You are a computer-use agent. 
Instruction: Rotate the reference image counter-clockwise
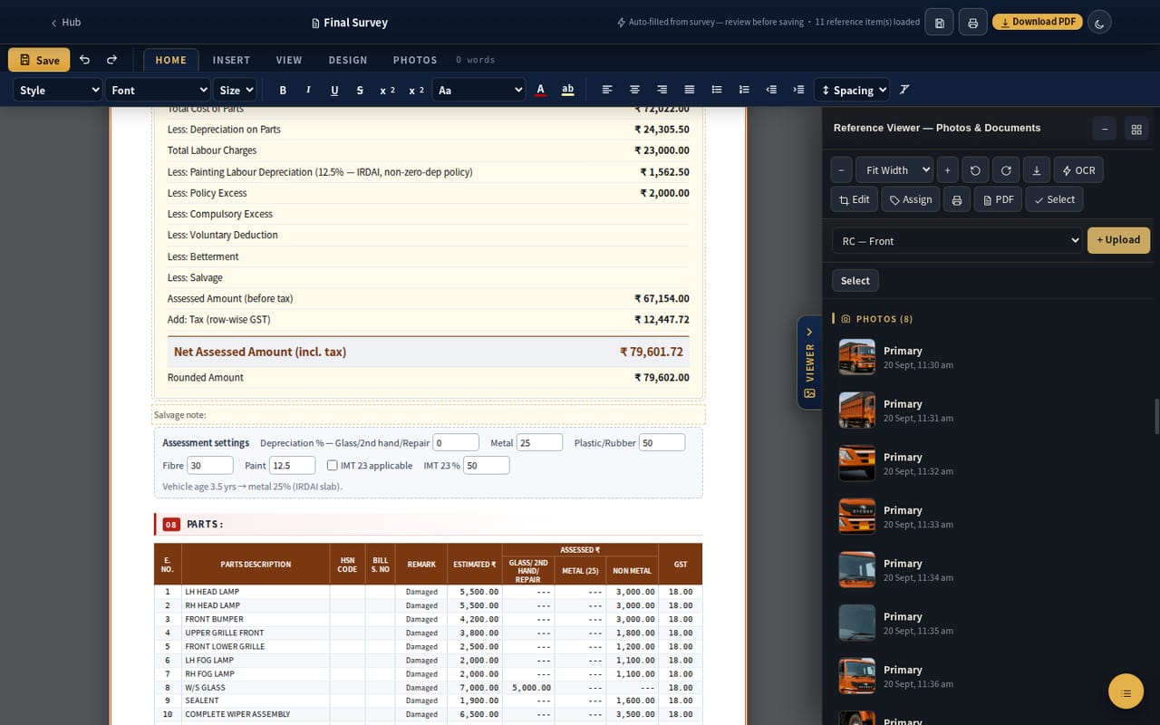point(975,170)
